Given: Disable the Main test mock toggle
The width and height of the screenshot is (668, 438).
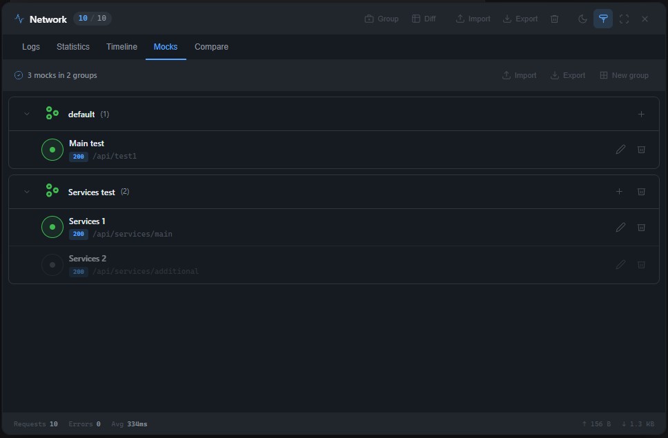Looking at the screenshot, I should (x=52, y=150).
